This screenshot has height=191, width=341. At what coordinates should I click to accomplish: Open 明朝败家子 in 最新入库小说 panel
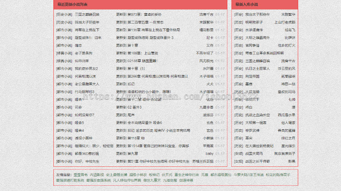coord(254,22)
